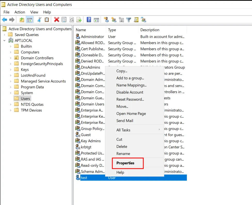
Task: Open the Action menu
Action: click(20, 12)
